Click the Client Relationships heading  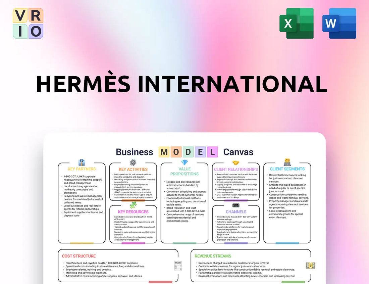[x=236, y=170]
